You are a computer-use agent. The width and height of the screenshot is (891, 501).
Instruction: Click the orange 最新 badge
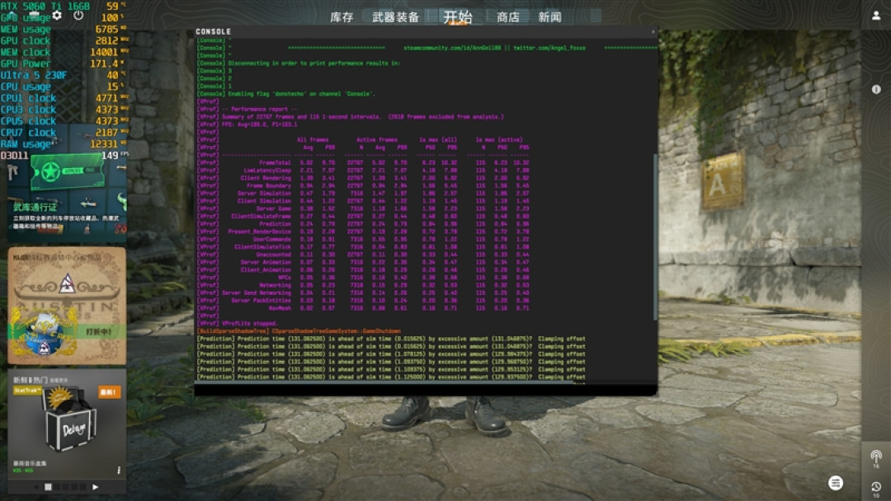tap(109, 391)
